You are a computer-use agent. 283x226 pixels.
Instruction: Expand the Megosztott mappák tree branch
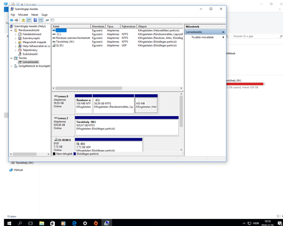[15, 42]
